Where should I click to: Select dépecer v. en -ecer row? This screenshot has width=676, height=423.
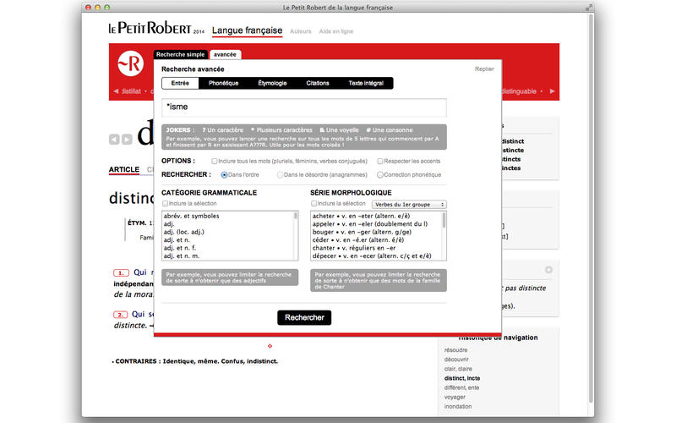[372, 256]
